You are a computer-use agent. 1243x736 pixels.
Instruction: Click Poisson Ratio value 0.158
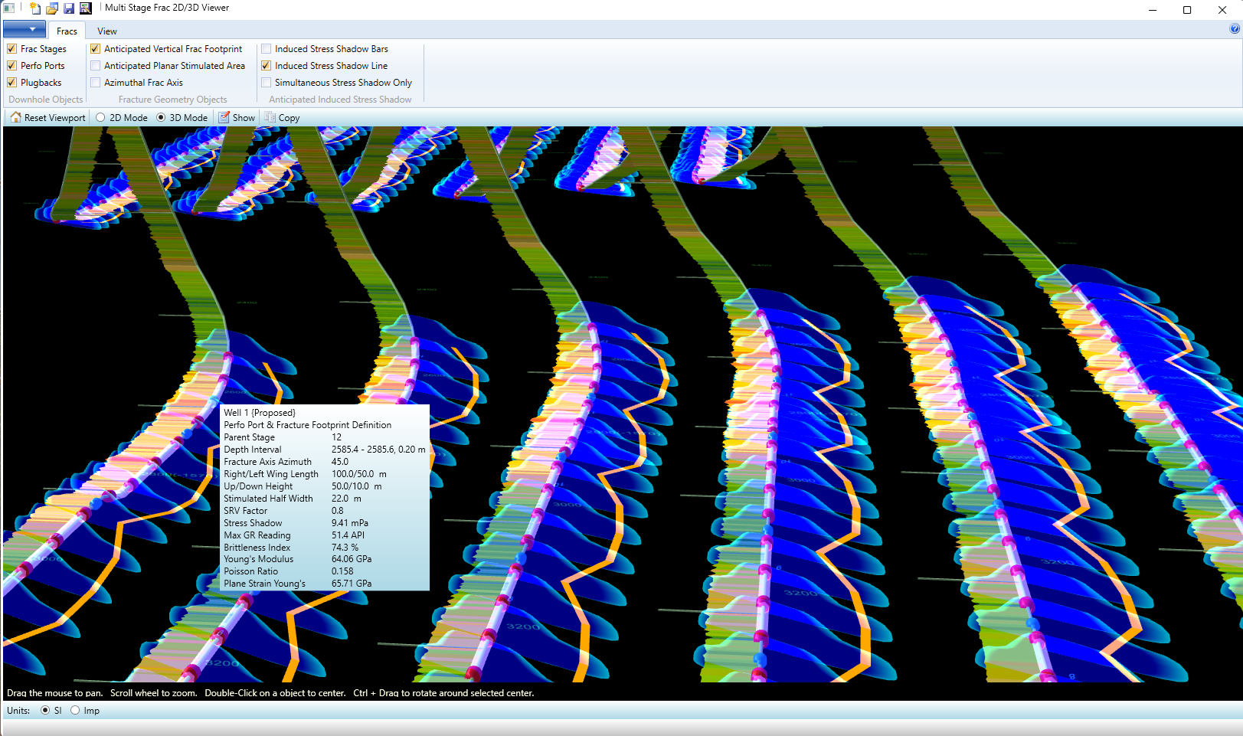click(342, 571)
